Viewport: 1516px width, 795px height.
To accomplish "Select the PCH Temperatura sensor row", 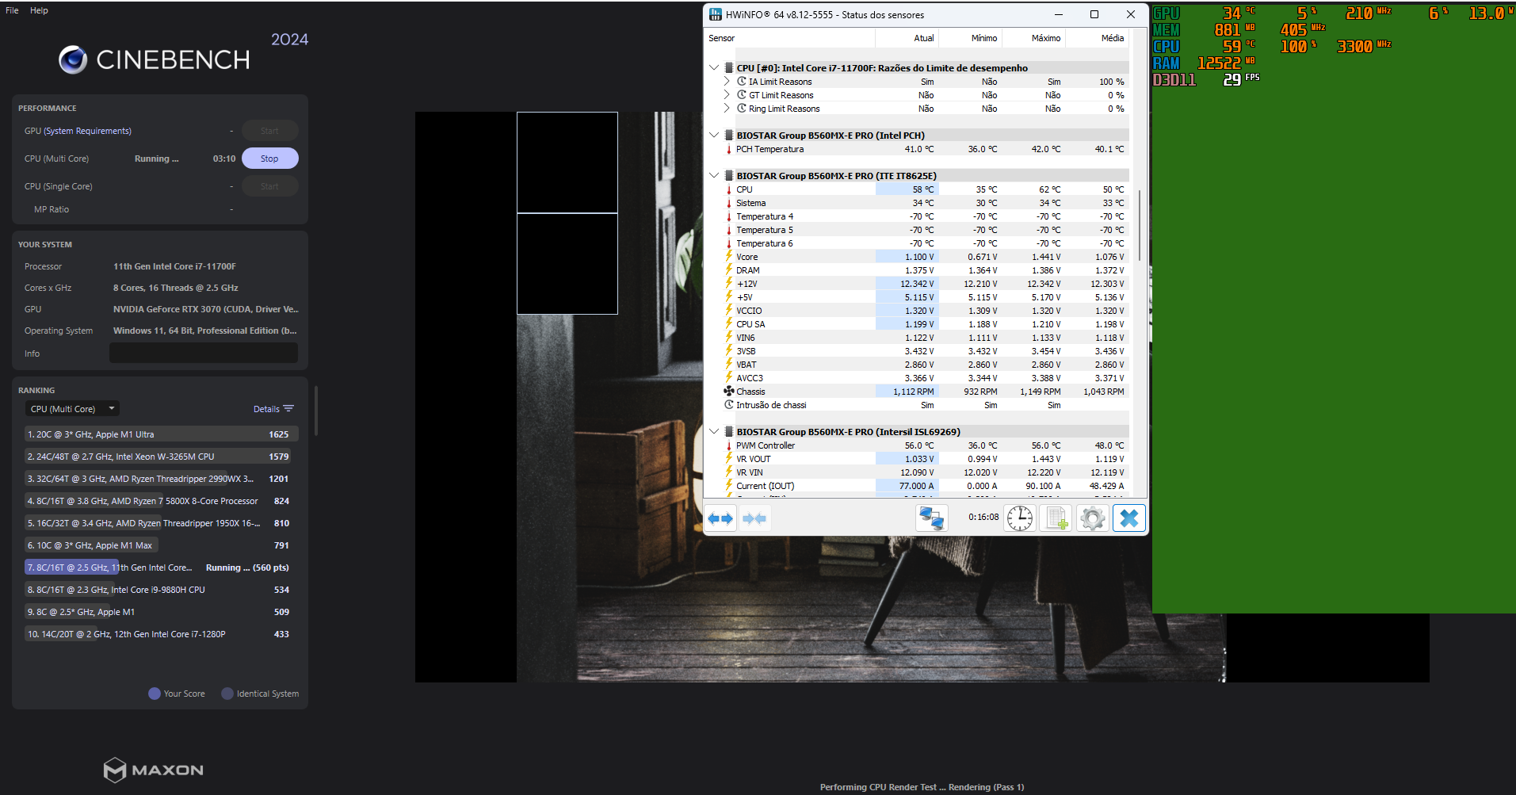I will [x=925, y=149].
